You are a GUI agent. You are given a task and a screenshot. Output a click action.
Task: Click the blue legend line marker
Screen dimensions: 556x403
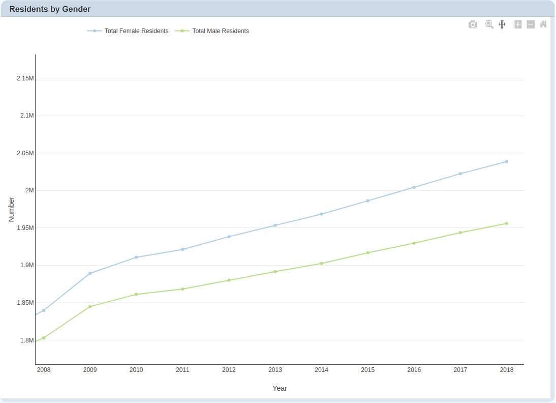(95, 31)
